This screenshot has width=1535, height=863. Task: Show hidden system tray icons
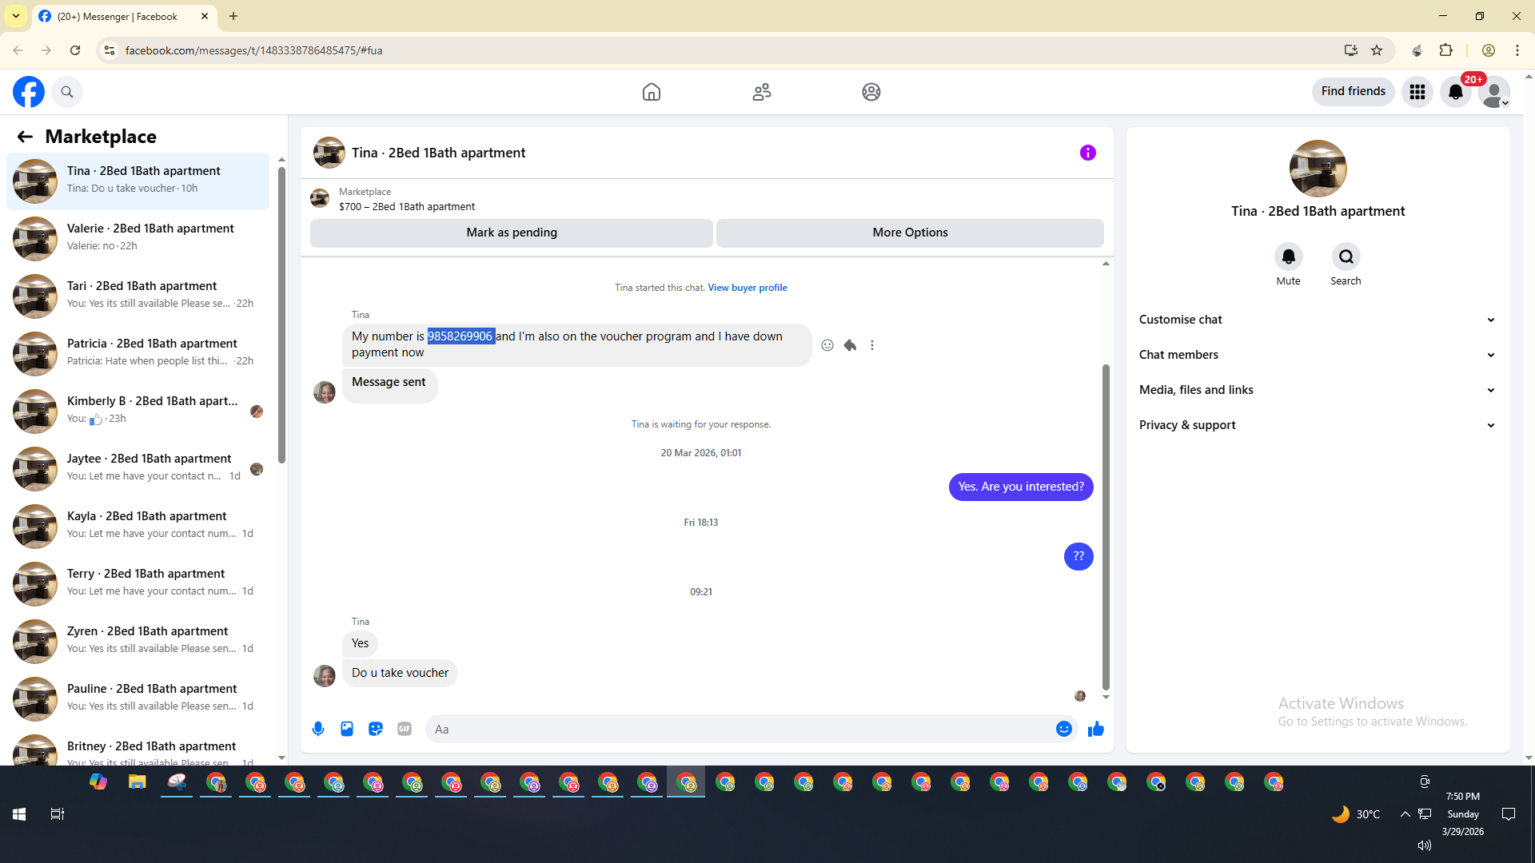click(1405, 814)
